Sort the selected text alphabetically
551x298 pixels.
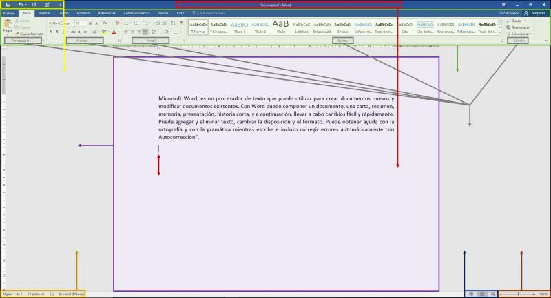(x=174, y=23)
